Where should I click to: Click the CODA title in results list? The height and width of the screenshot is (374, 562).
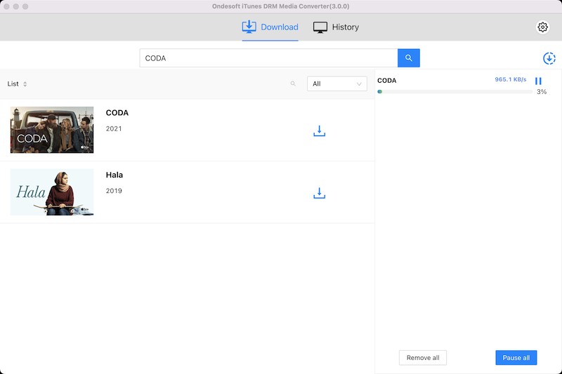(117, 113)
